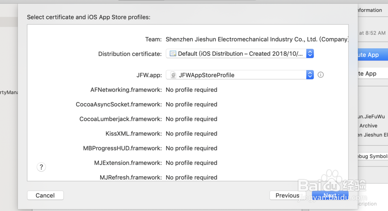
Task: Go back with the Previous button
Action: (x=287, y=195)
